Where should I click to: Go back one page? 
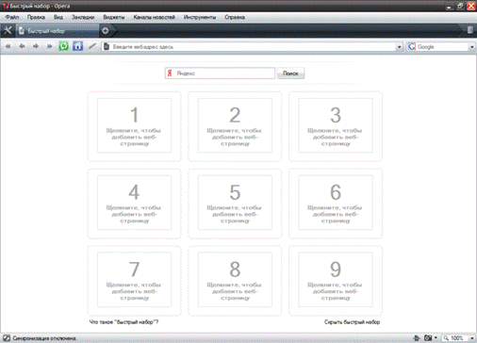[22, 46]
